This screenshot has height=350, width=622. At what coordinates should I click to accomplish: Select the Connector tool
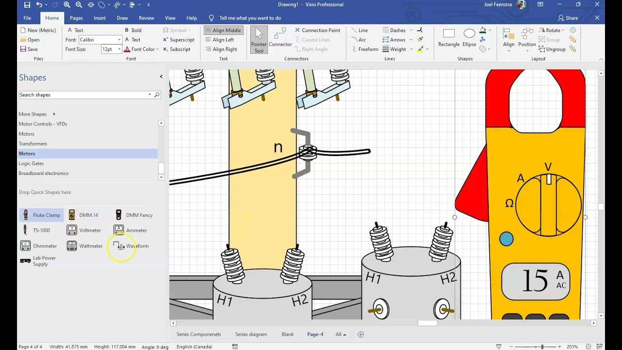280,38
